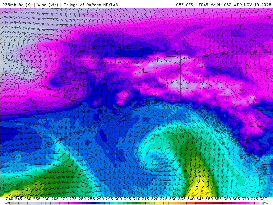
Task: Click the left arrow tip of the color bar
Action: 6,203
